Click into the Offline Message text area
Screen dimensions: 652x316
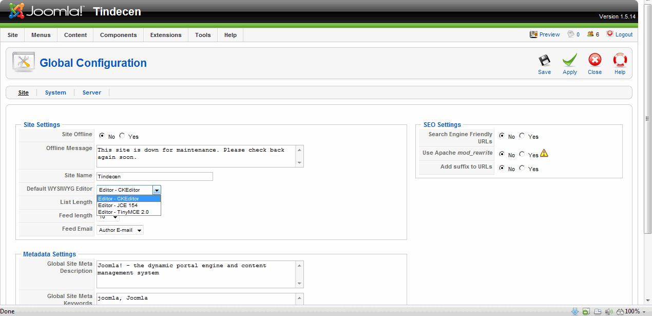coord(196,156)
